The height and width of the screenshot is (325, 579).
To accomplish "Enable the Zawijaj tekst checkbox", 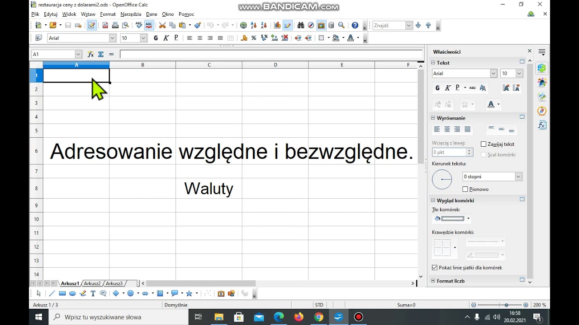I will [484, 144].
